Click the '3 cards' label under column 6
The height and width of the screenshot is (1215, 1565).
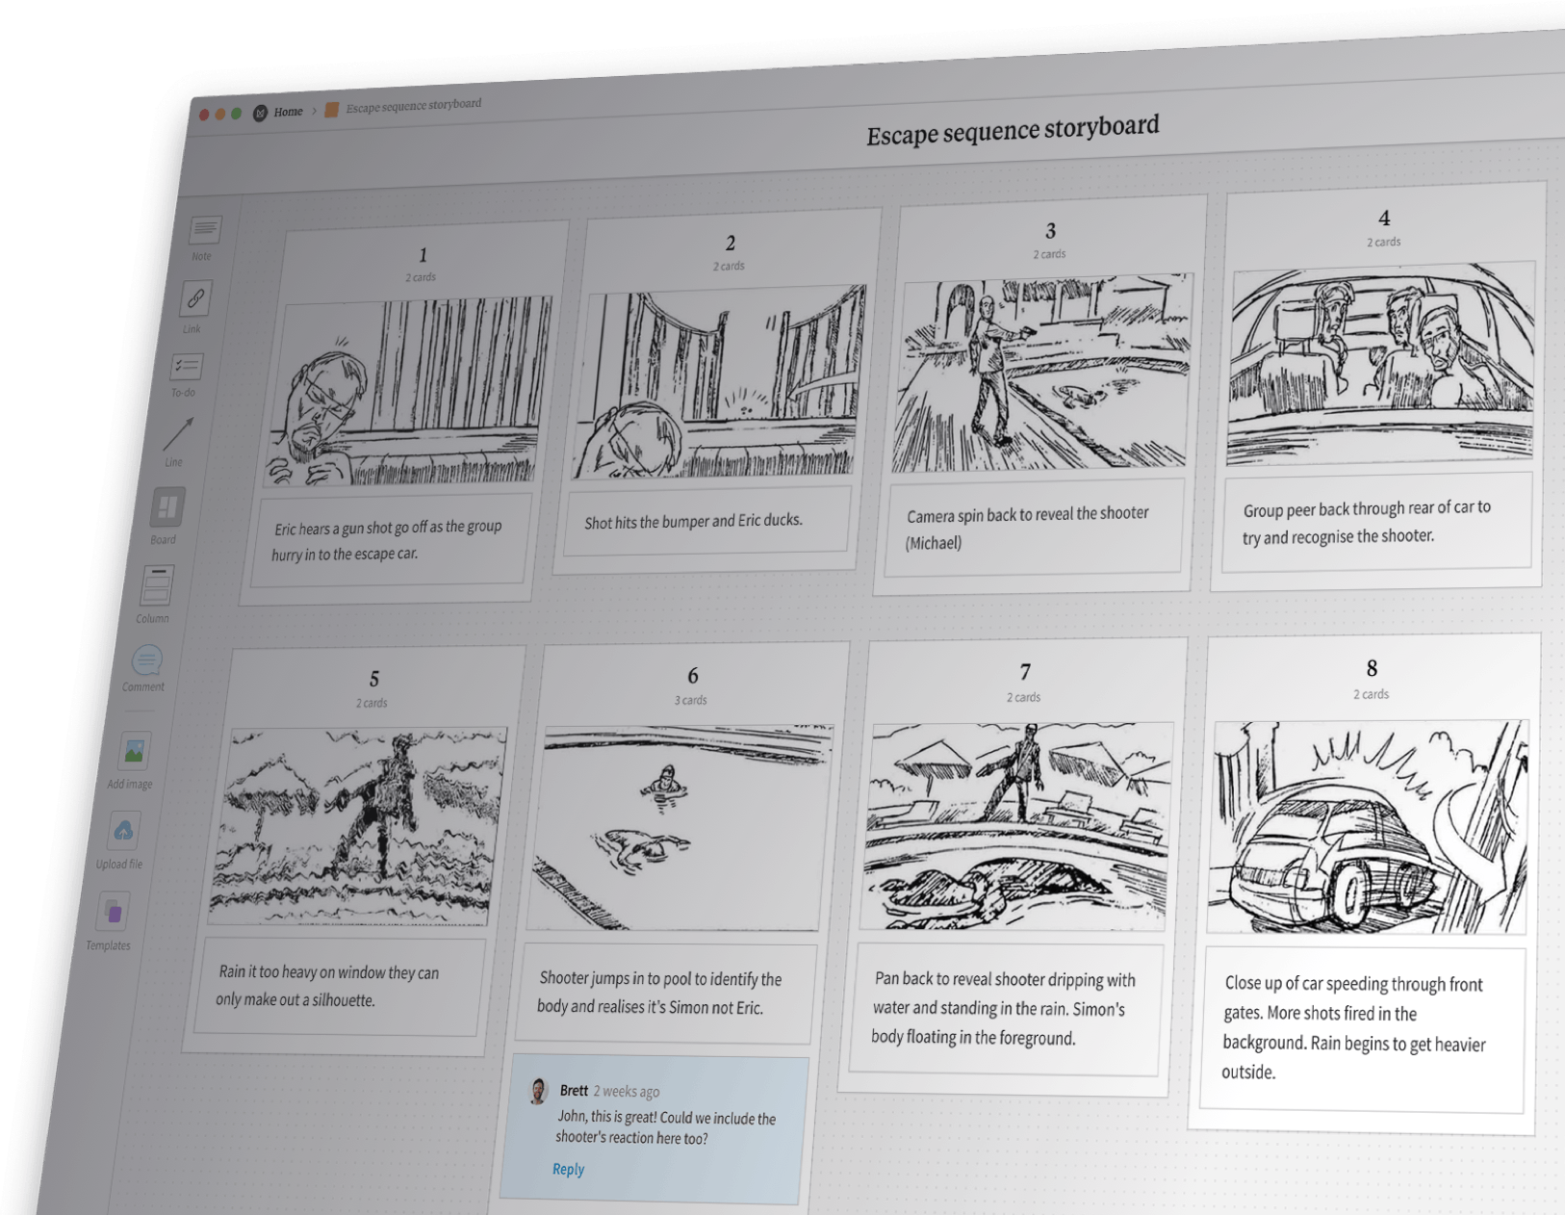(693, 701)
